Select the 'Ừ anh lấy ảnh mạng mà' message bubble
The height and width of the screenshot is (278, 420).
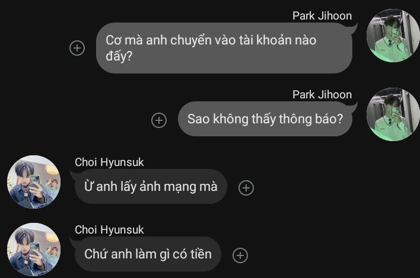(151, 187)
